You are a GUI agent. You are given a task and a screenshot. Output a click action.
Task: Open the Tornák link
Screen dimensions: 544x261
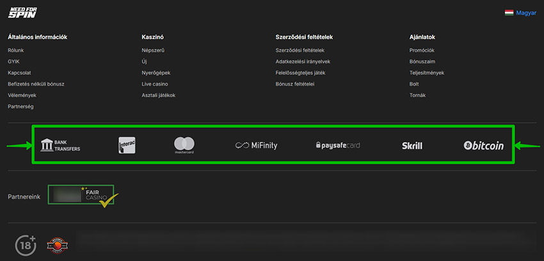[x=417, y=95]
